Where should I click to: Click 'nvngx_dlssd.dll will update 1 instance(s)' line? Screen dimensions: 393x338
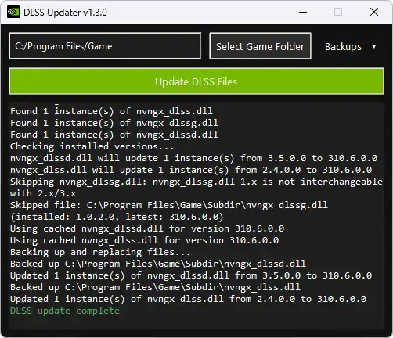click(x=193, y=158)
